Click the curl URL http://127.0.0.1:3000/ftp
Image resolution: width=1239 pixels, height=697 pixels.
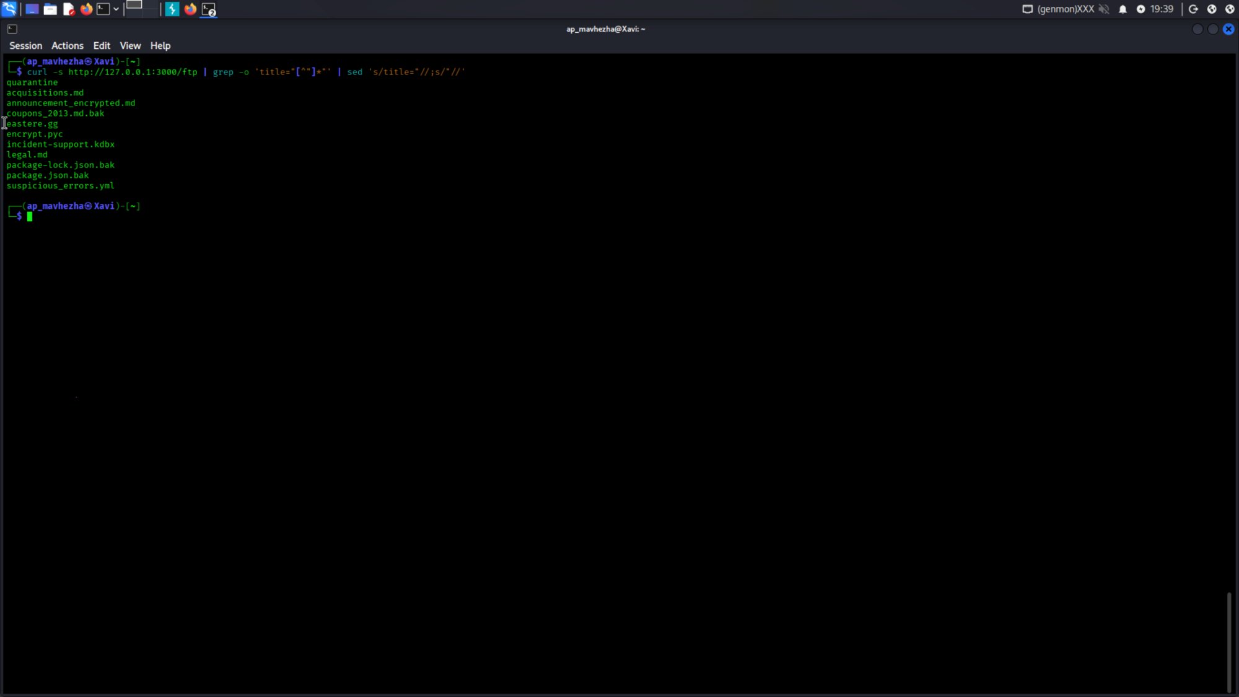pyautogui.click(x=133, y=72)
